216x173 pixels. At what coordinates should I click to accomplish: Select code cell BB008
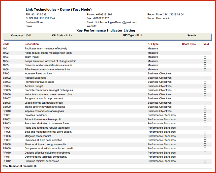(7, 103)
